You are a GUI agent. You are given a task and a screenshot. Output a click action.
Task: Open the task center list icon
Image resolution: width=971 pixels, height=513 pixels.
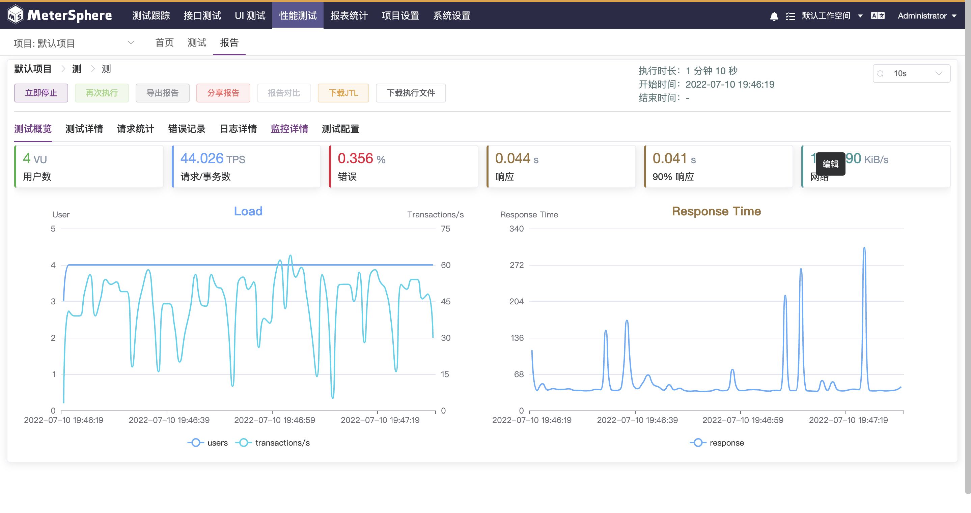point(790,16)
